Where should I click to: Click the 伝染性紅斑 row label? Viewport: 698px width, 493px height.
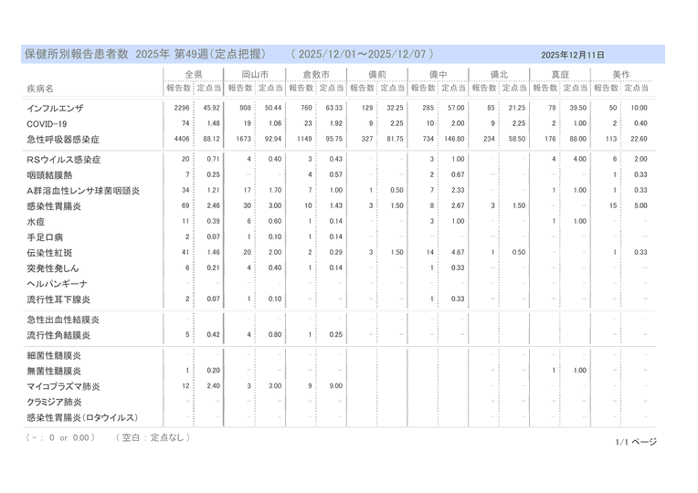point(49,252)
